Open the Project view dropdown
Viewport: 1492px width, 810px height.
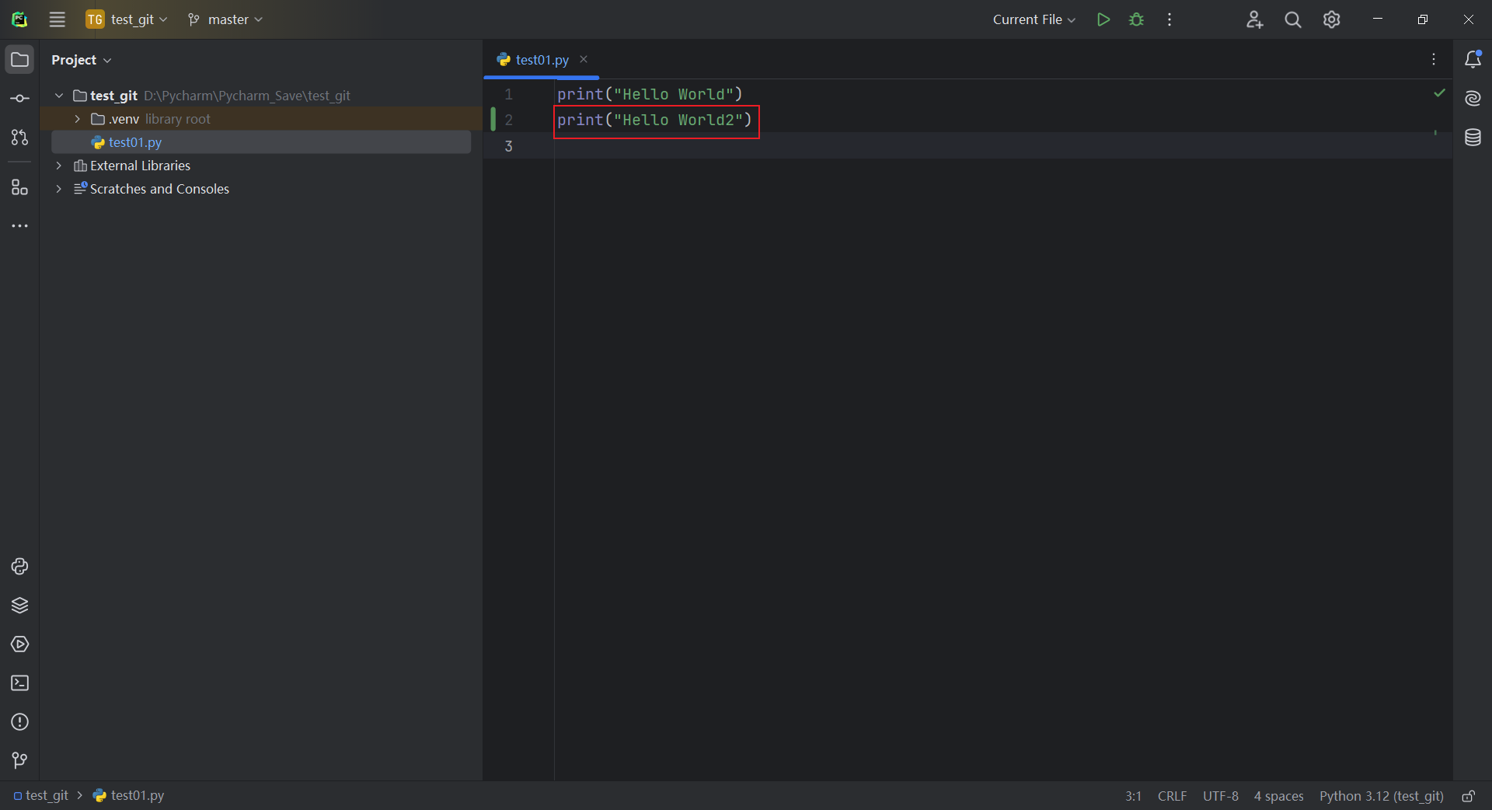(x=82, y=60)
